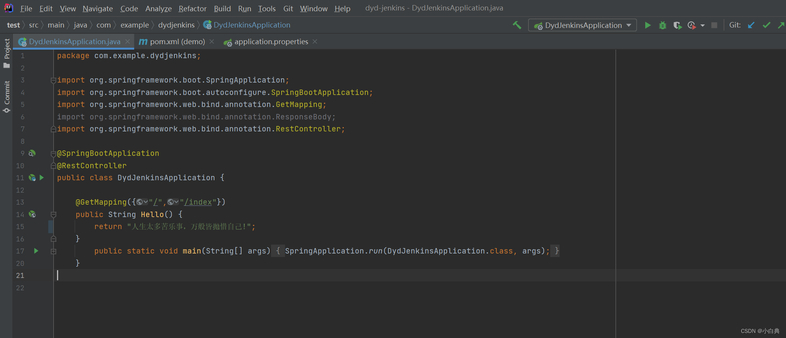
Task: Click the profiler run icon
Action: pos(691,25)
